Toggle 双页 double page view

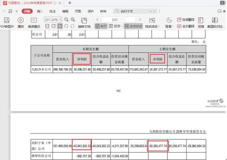[x=115, y=26]
